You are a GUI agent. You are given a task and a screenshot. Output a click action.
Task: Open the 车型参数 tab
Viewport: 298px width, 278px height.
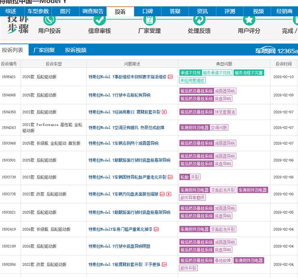(38, 11)
